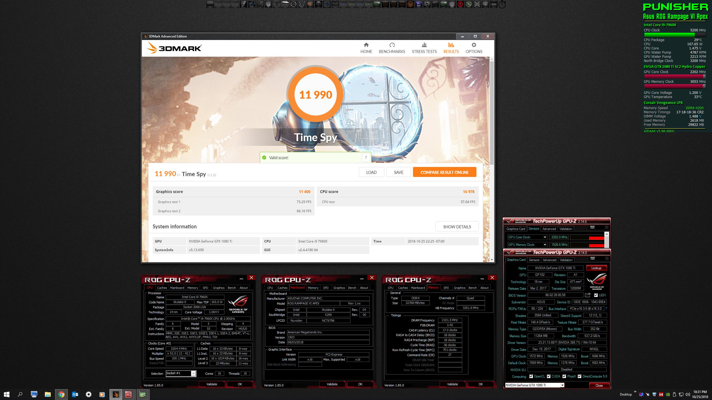
Task: Open This PC from the taskbar
Action: (x=34, y=394)
